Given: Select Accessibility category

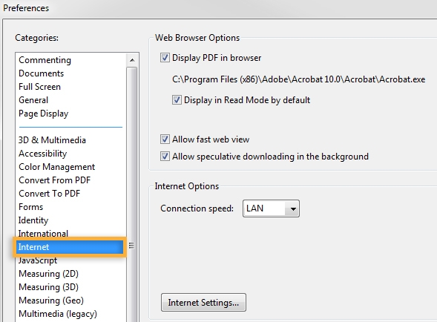Looking at the screenshot, I should (x=42, y=154).
